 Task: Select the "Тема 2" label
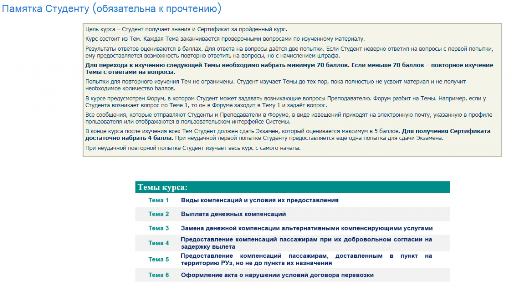159,214
